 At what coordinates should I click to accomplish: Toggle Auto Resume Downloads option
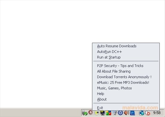126,46
